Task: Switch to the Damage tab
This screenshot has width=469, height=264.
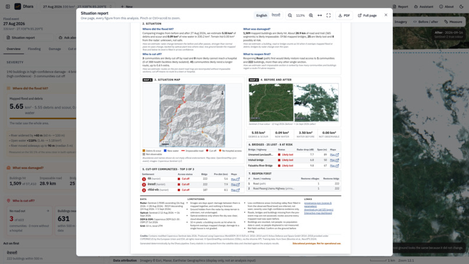Action: (x=55, y=49)
